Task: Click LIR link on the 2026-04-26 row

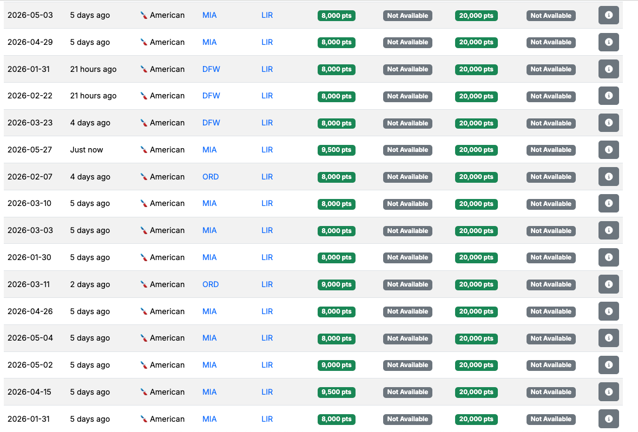Action: coord(267,311)
